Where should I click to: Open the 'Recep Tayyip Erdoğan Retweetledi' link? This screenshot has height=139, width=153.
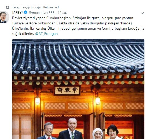coord(36,7)
